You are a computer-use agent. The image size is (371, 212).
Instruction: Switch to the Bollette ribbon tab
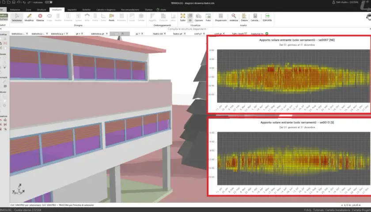click(87, 10)
